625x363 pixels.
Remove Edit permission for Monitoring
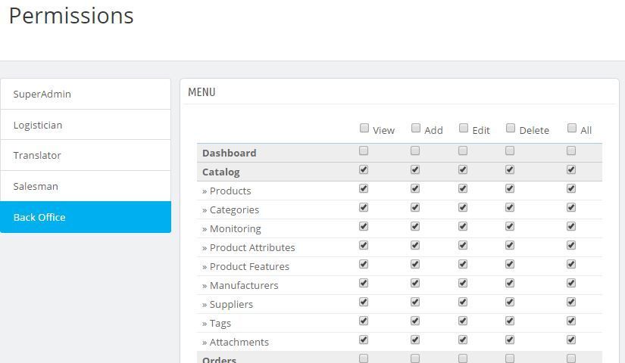[463, 227]
